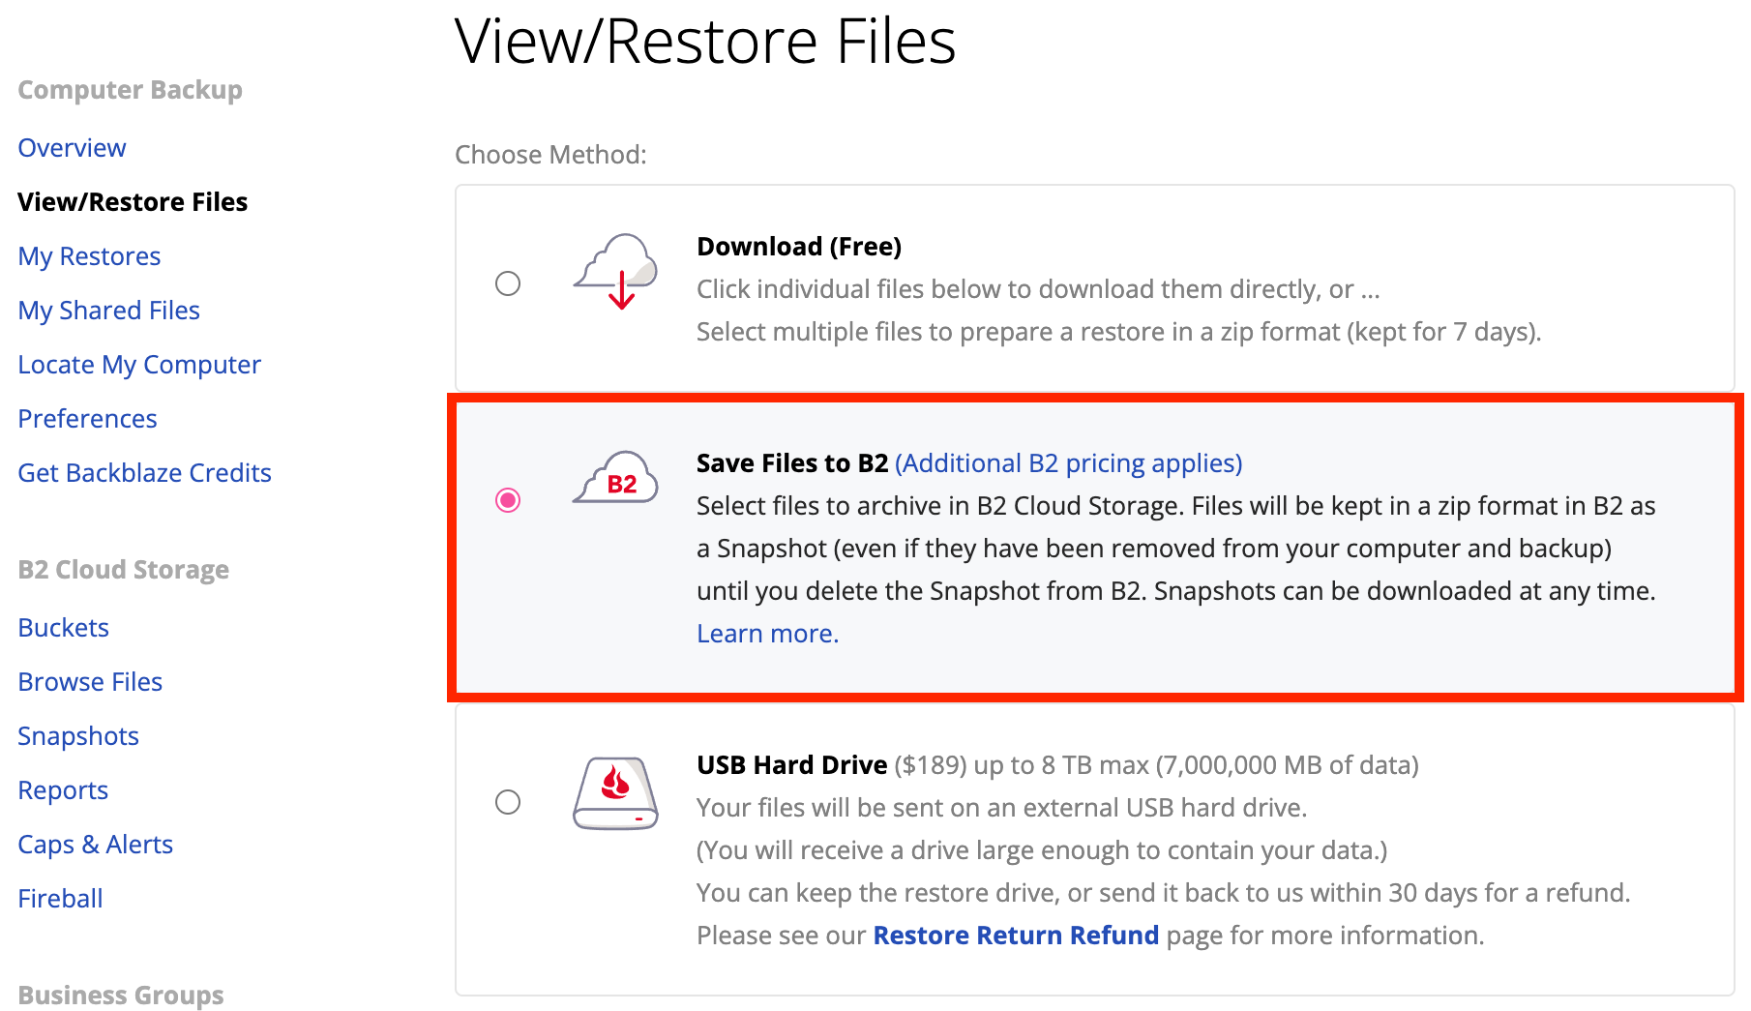The height and width of the screenshot is (1011, 1751).
Task: Open the Restore Return Refund page link
Action: click(x=1016, y=936)
